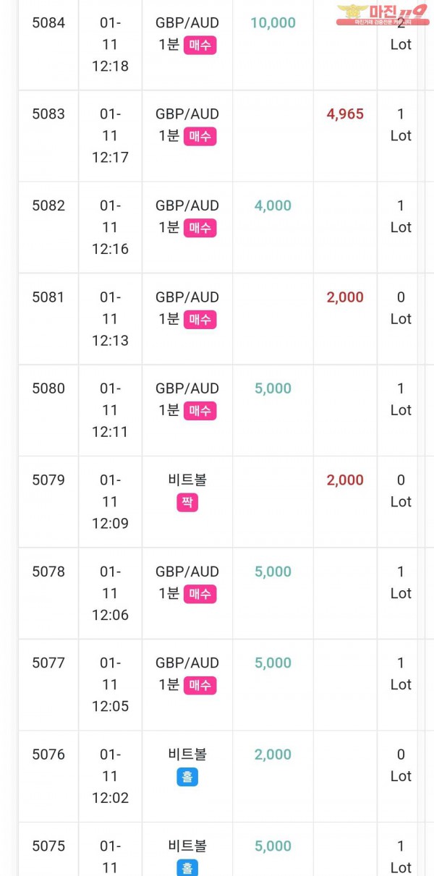Image resolution: width=434 pixels, height=876 pixels.
Task: Click the 매수 badge in row 5083
Action: pyautogui.click(x=200, y=136)
